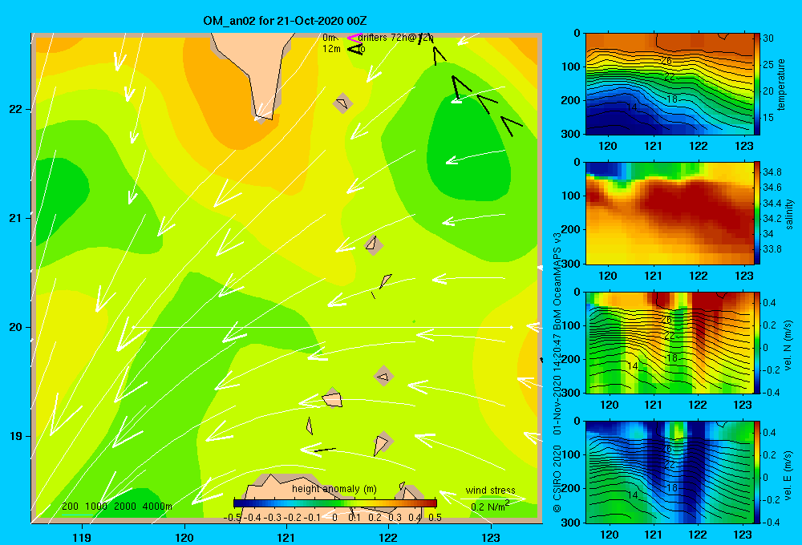Screen dimensions: 802x545
Task: Click the latitude label '21' on the map axis
Action: 15,218
